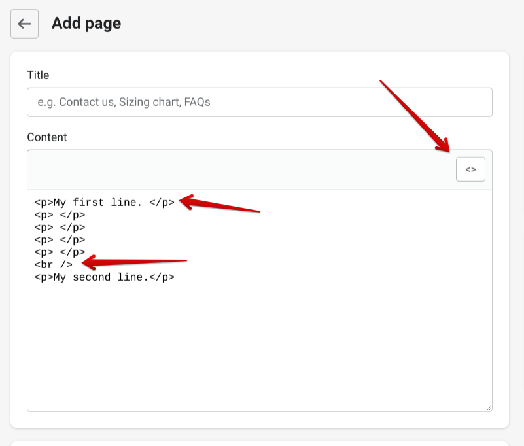Click the Title field label
This screenshot has width=524, height=446.
click(38, 75)
